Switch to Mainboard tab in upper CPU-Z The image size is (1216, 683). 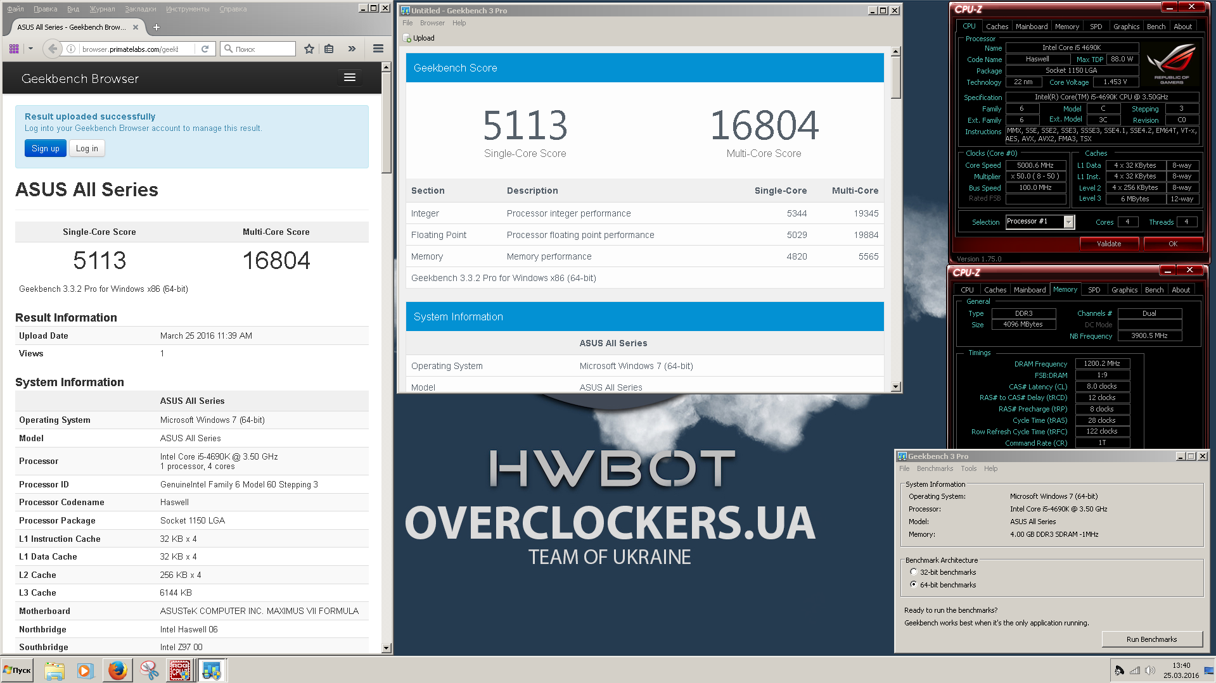[x=1032, y=27]
